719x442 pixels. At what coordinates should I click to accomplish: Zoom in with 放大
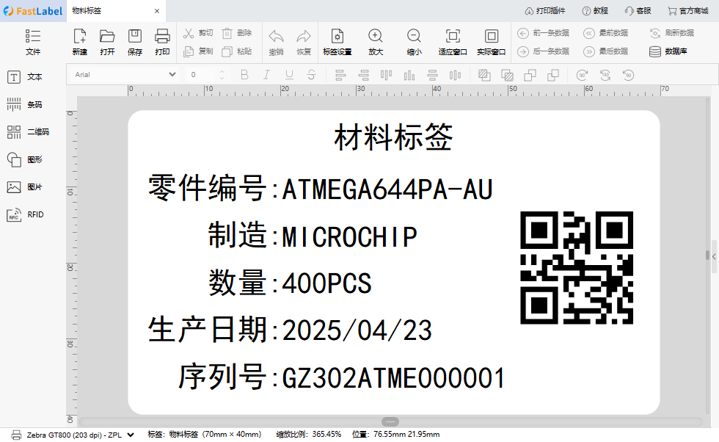(x=376, y=42)
